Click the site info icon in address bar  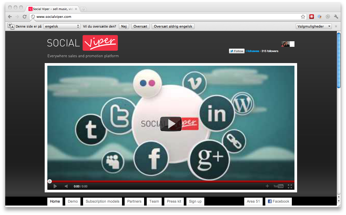tap(33, 17)
